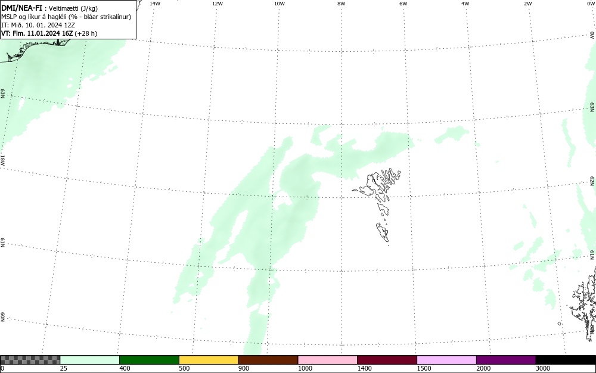Viewport: 596px width, 373px height.
Task: Click the light green 25–400 legend swatch
Action: coord(90,360)
